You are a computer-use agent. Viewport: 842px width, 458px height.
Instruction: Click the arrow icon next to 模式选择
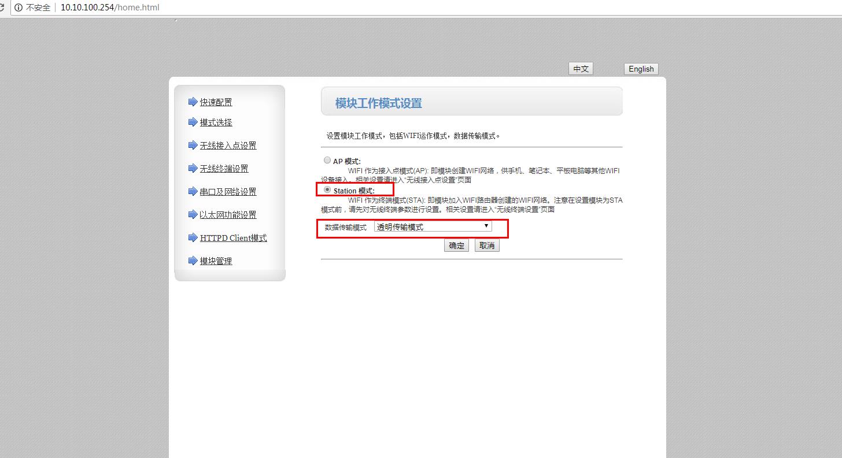pyautogui.click(x=193, y=122)
